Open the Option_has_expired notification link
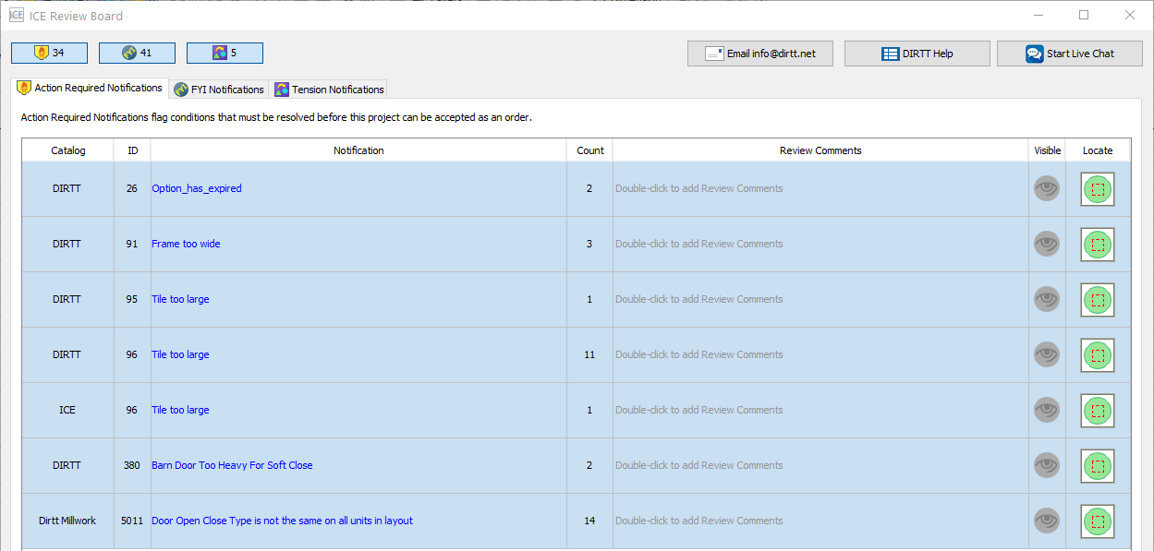This screenshot has width=1154, height=551. [x=197, y=188]
